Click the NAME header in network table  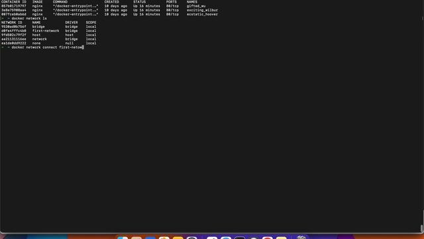[x=36, y=23]
